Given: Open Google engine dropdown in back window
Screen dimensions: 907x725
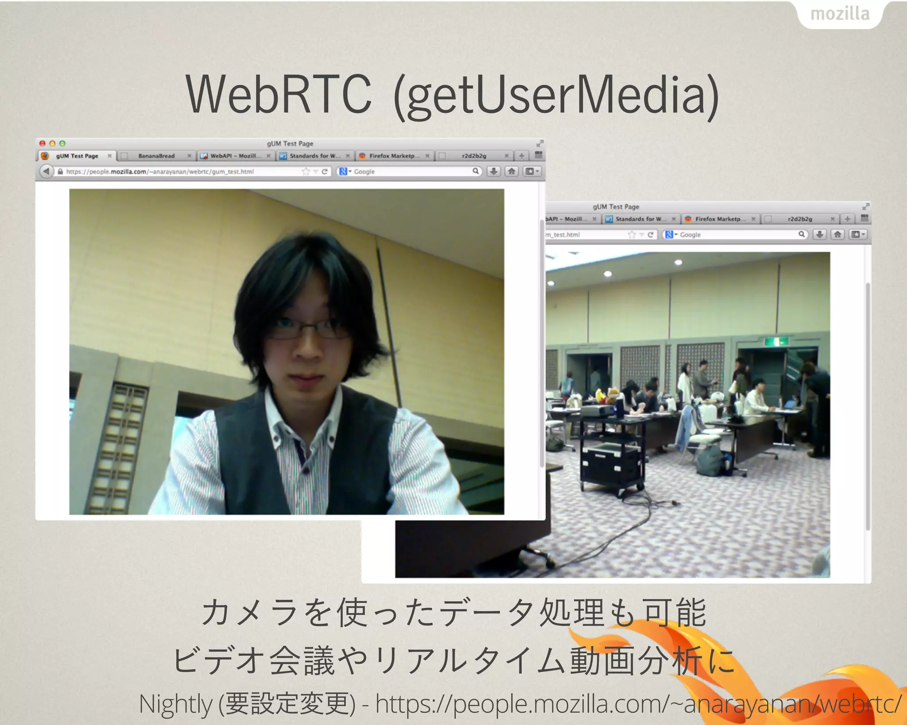Looking at the screenshot, I should [671, 235].
